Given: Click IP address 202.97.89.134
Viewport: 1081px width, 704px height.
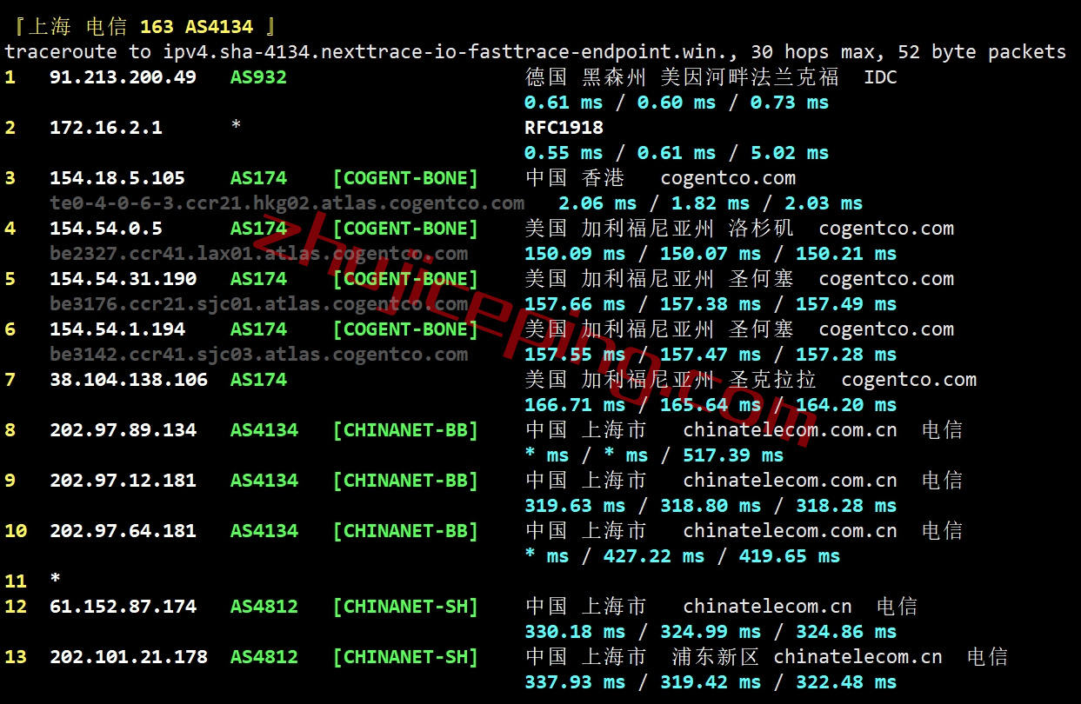Looking at the screenshot, I should click(123, 430).
